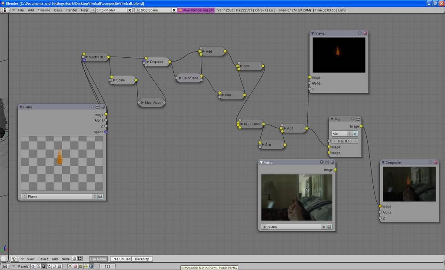445x270 pixels.
Task: Toggle Video node preview sphere icon
Action: click(332, 162)
